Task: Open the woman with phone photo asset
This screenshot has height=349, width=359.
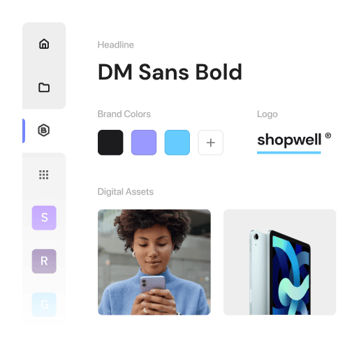Action: pos(154,262)
